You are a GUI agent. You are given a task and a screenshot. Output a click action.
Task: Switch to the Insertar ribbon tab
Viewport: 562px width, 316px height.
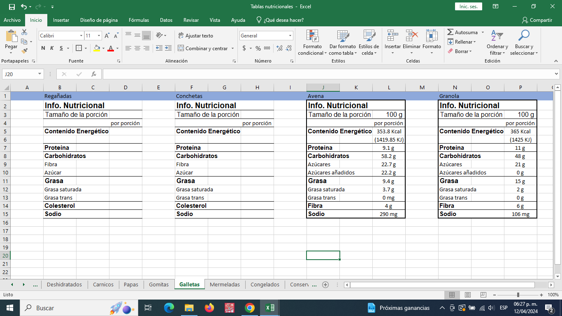point(61,20)
